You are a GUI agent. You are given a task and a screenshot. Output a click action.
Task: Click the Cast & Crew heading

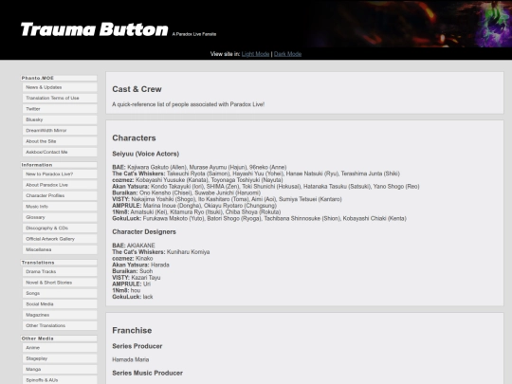click(x=137, y=89)
